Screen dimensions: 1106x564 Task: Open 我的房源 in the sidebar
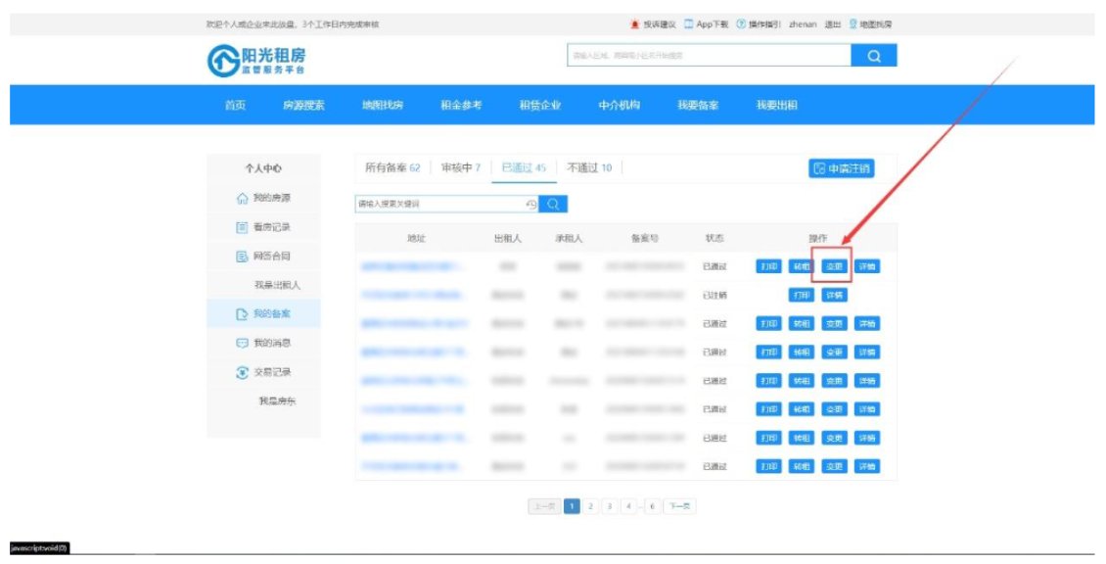point(264,199)
